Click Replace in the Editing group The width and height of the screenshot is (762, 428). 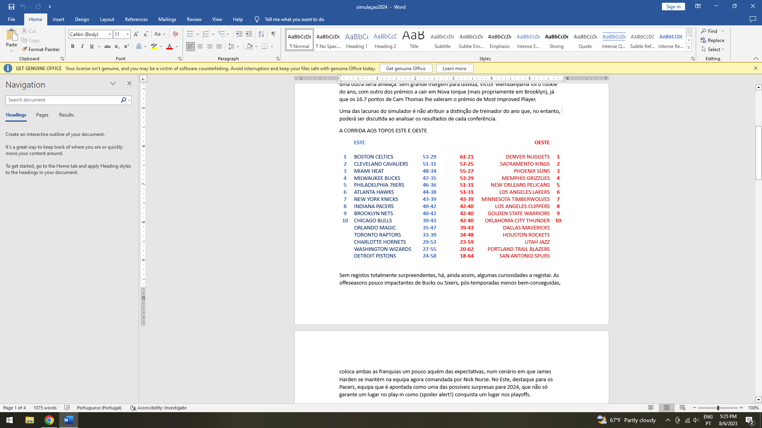coord(713,40)
